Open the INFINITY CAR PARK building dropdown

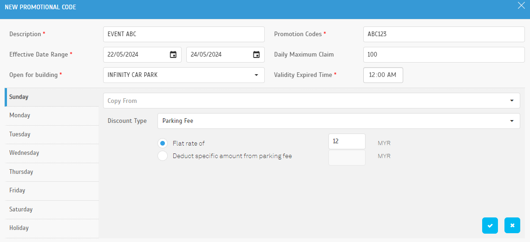click(184, 75)
